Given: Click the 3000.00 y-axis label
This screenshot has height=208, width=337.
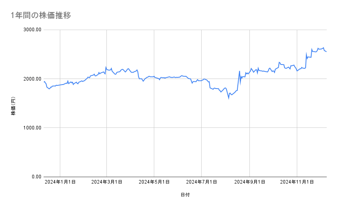Looking at the screenshot, I should point(33,30).
